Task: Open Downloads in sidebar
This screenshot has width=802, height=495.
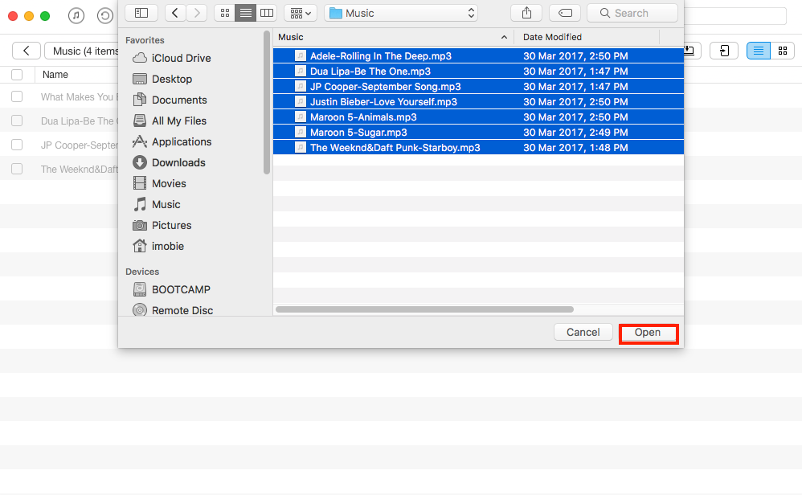Action: pyautogui.click(x=169, y=162)
